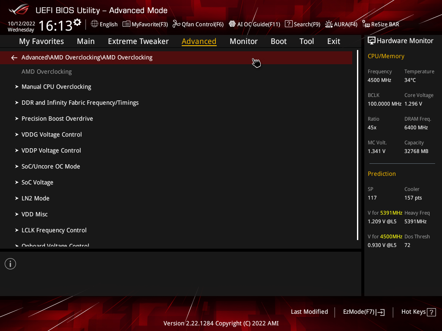This screenshot has height=331, width=442.
Task: Open the Extreme Tweaker tab
Action: (138, 41)
